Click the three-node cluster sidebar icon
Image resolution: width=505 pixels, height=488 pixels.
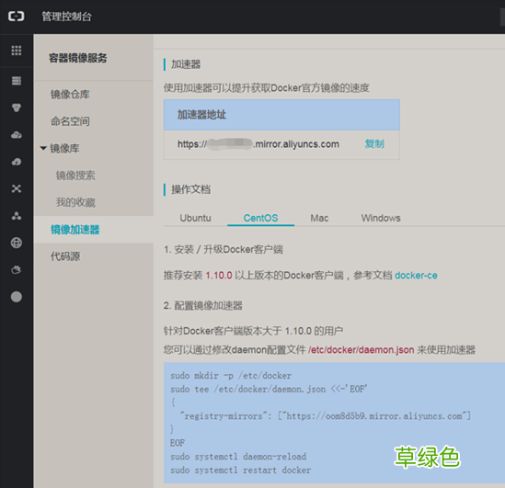[x=17, y=216]
